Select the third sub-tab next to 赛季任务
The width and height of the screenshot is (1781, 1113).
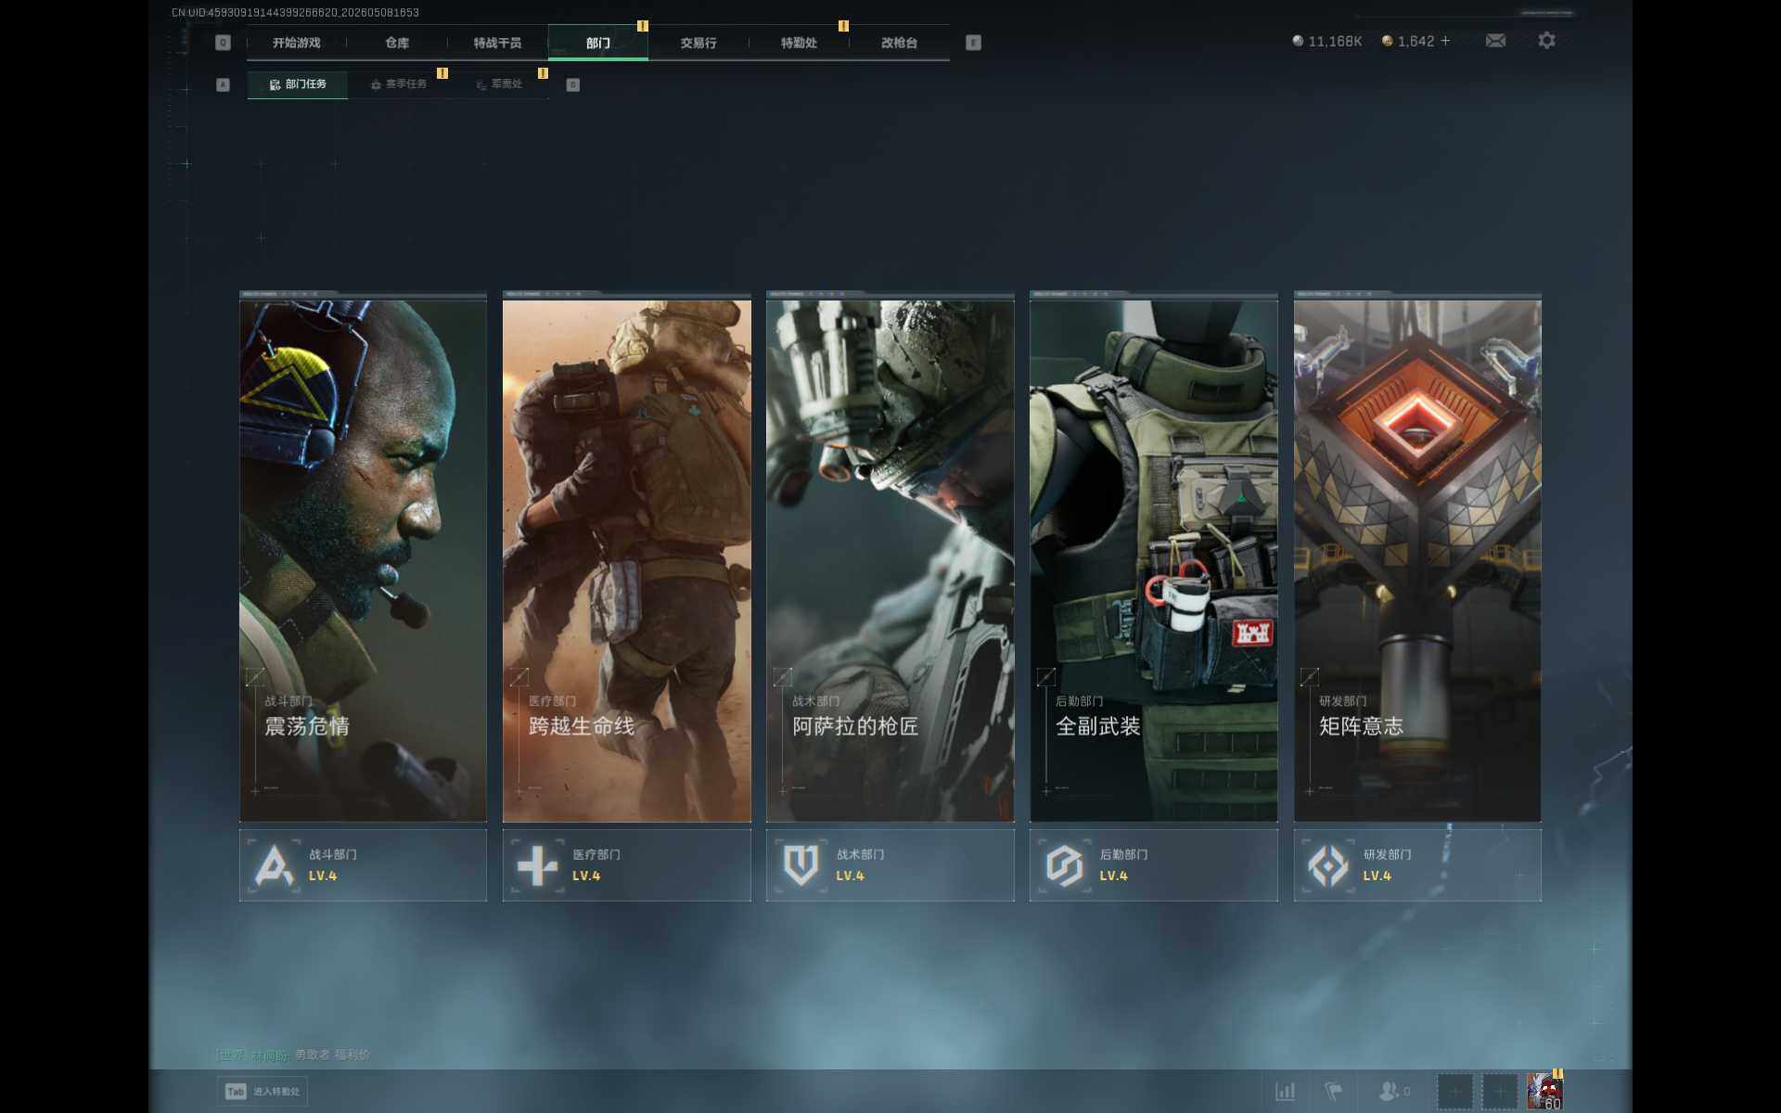point(499,84)
